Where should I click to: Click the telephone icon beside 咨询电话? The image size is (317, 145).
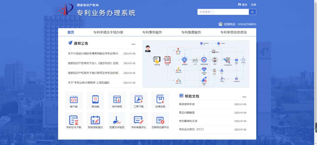point(220,24)
